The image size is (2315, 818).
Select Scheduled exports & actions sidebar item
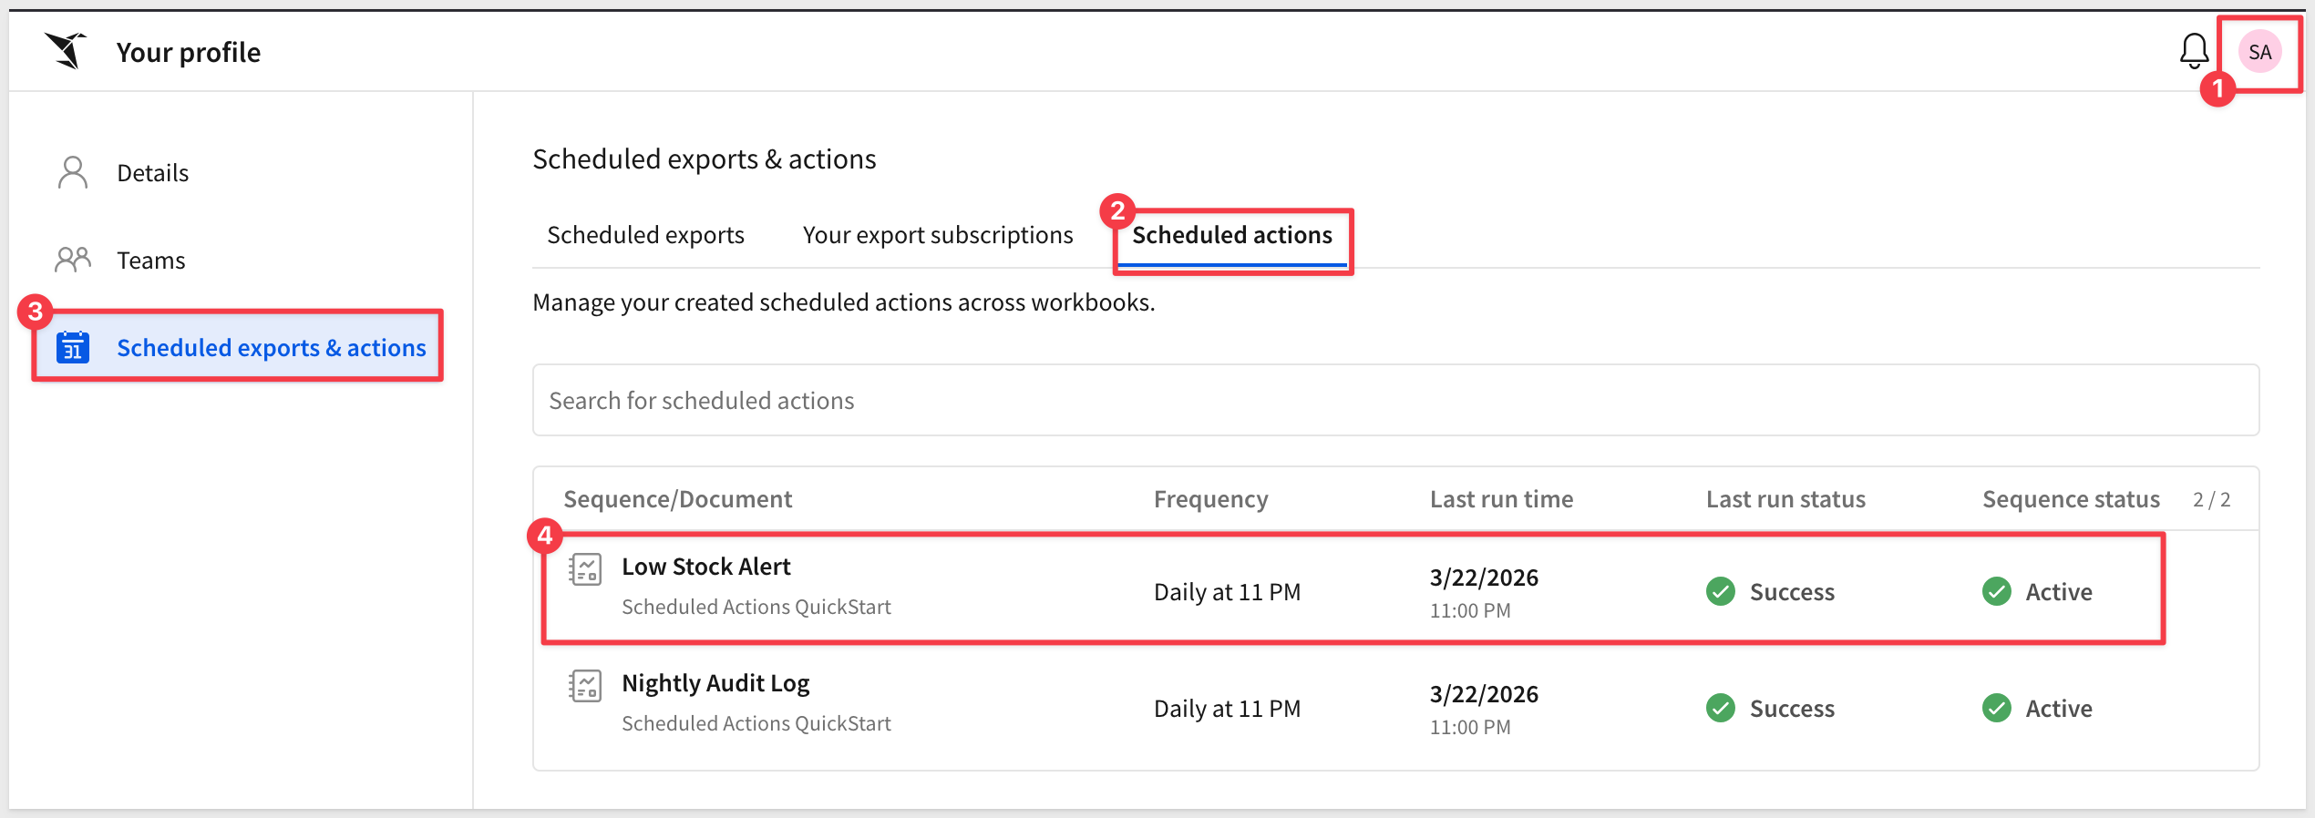(x=271, y=348)
